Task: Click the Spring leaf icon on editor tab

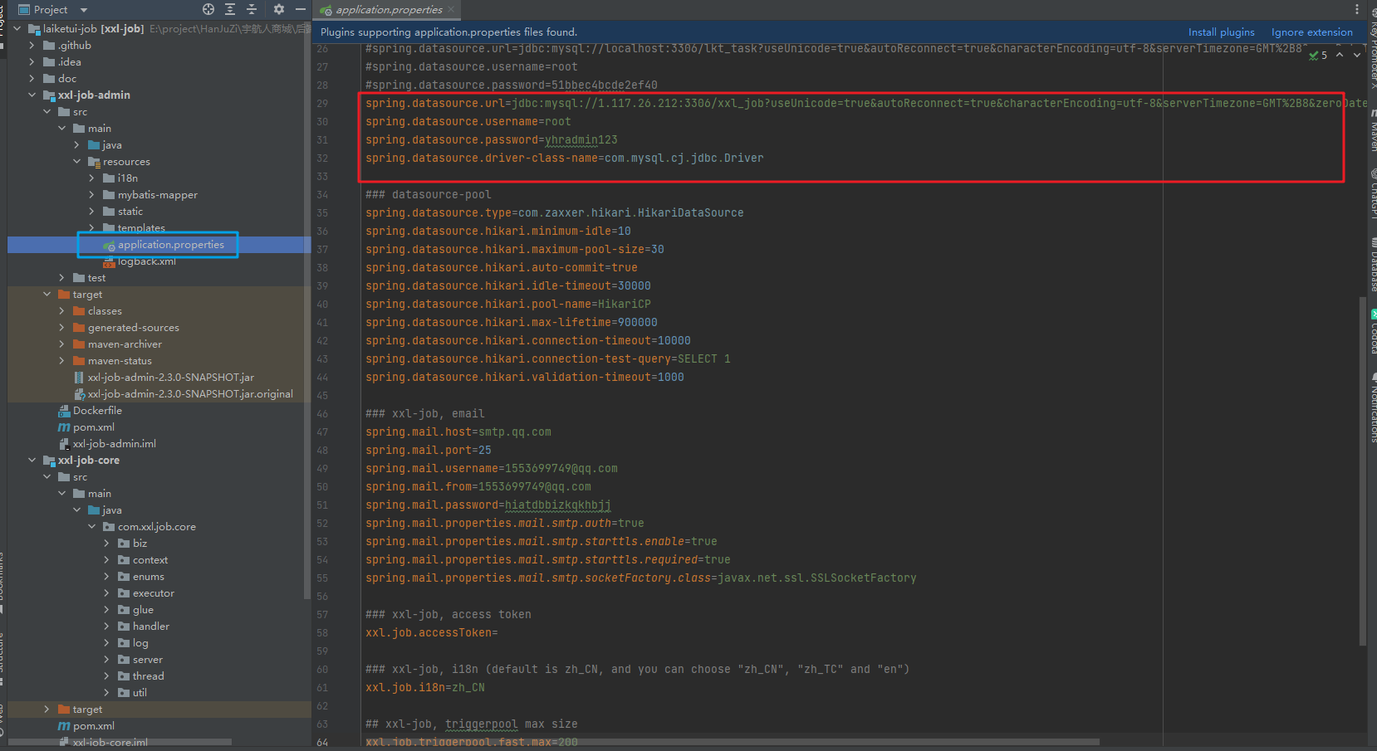Action: point(327,10)
